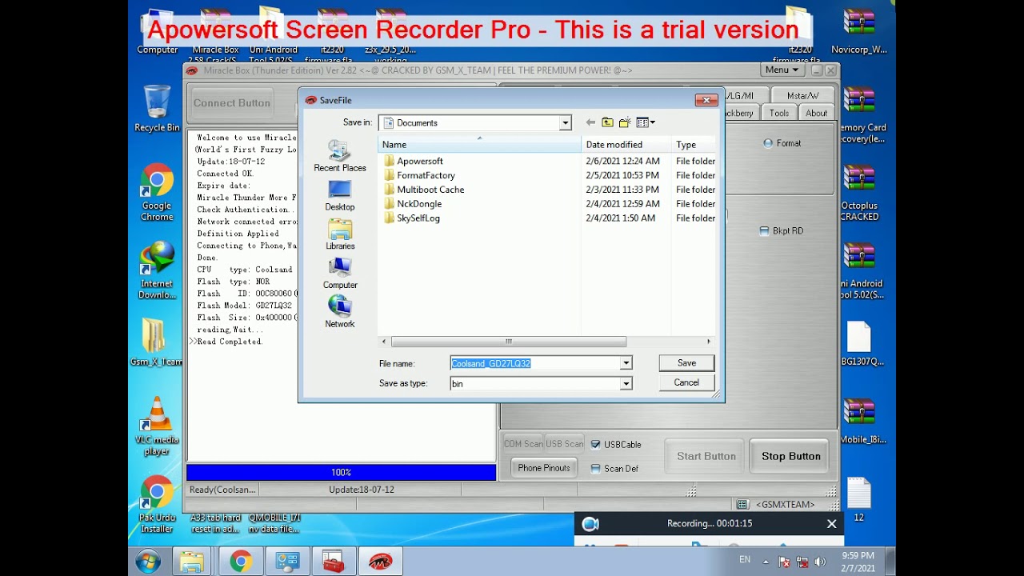Screen dimensions: 1024x576
Task: Open Pak Urdu Installer desktop icon
Action: (x=157, y=504)
